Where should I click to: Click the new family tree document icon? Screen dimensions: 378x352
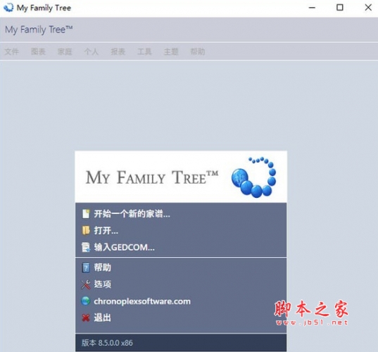[86, 213]
